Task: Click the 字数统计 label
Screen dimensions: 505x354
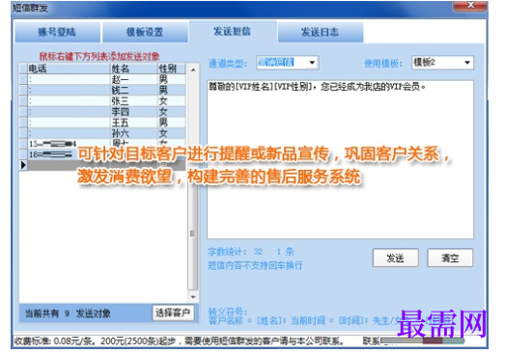Action: pos(227,252)
